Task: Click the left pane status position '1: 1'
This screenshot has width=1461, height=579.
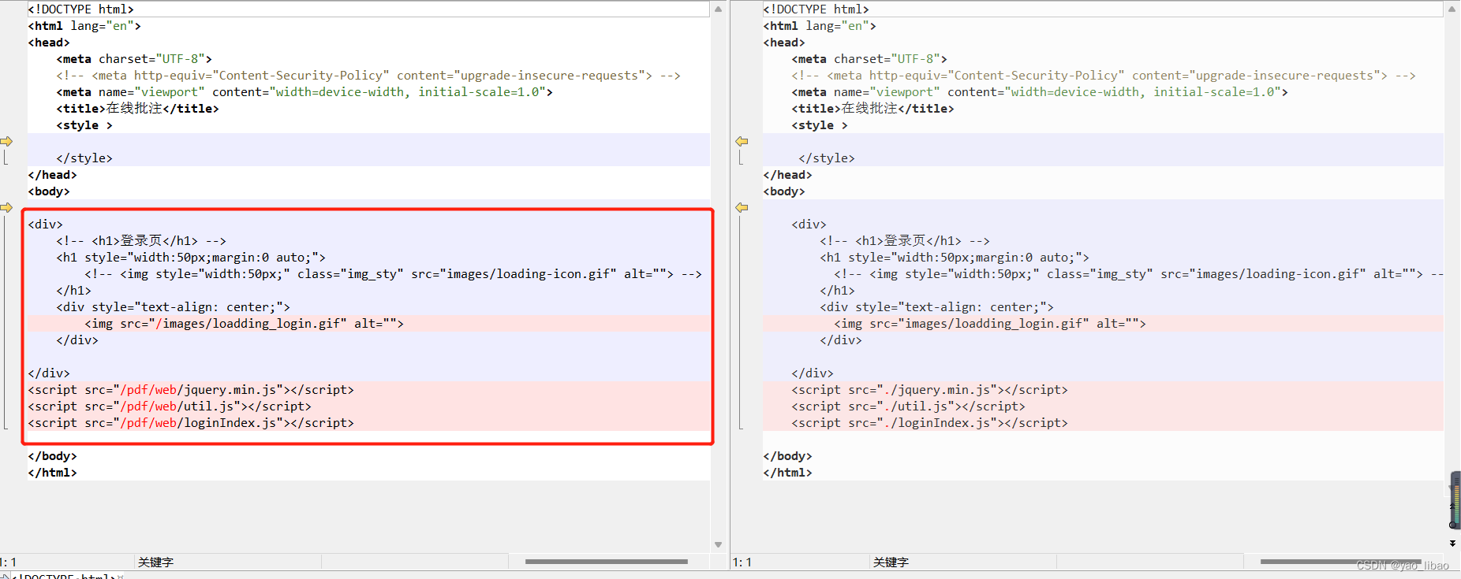Action: pyautogui.click(x=9, y=562)
